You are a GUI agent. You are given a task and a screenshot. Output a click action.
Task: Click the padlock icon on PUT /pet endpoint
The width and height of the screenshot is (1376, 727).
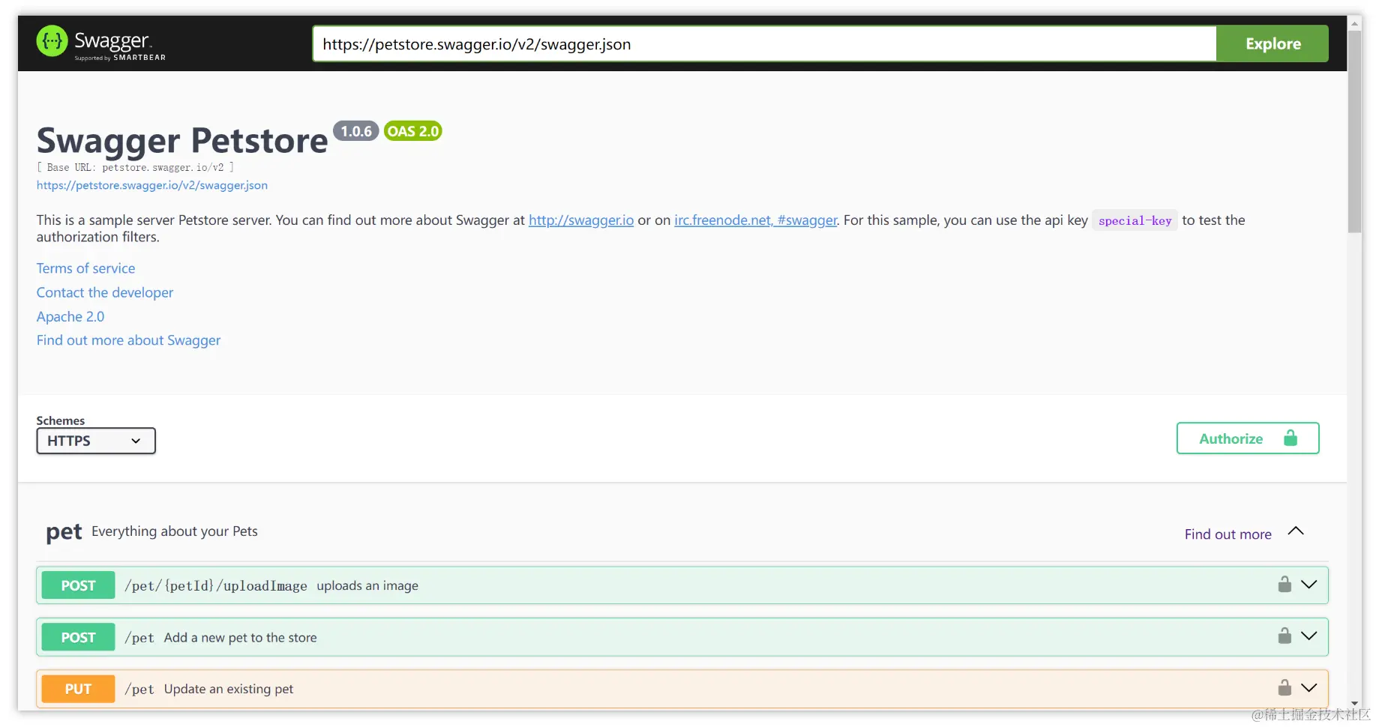click(x=1285, y=688)
